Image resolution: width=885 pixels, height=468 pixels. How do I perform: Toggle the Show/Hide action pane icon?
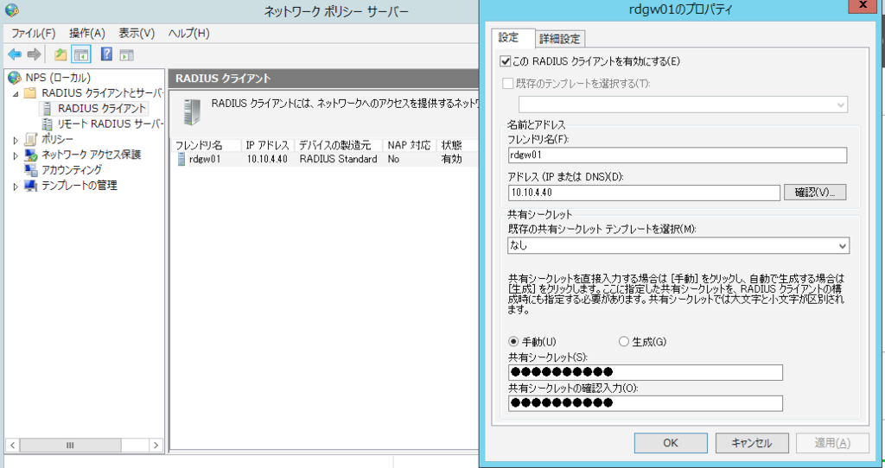(x=127, y=54)
